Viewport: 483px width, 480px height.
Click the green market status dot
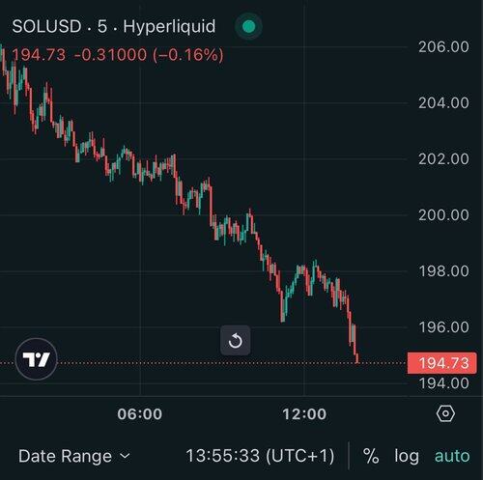(x=248, y=26)
